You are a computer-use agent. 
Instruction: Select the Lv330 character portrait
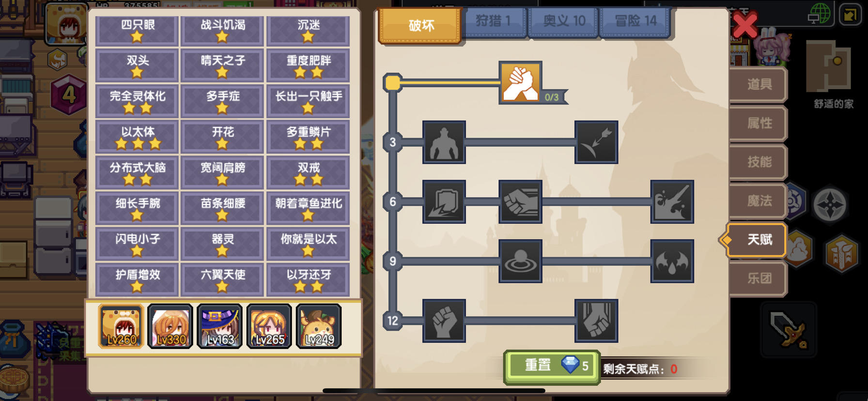pos(170,326)
